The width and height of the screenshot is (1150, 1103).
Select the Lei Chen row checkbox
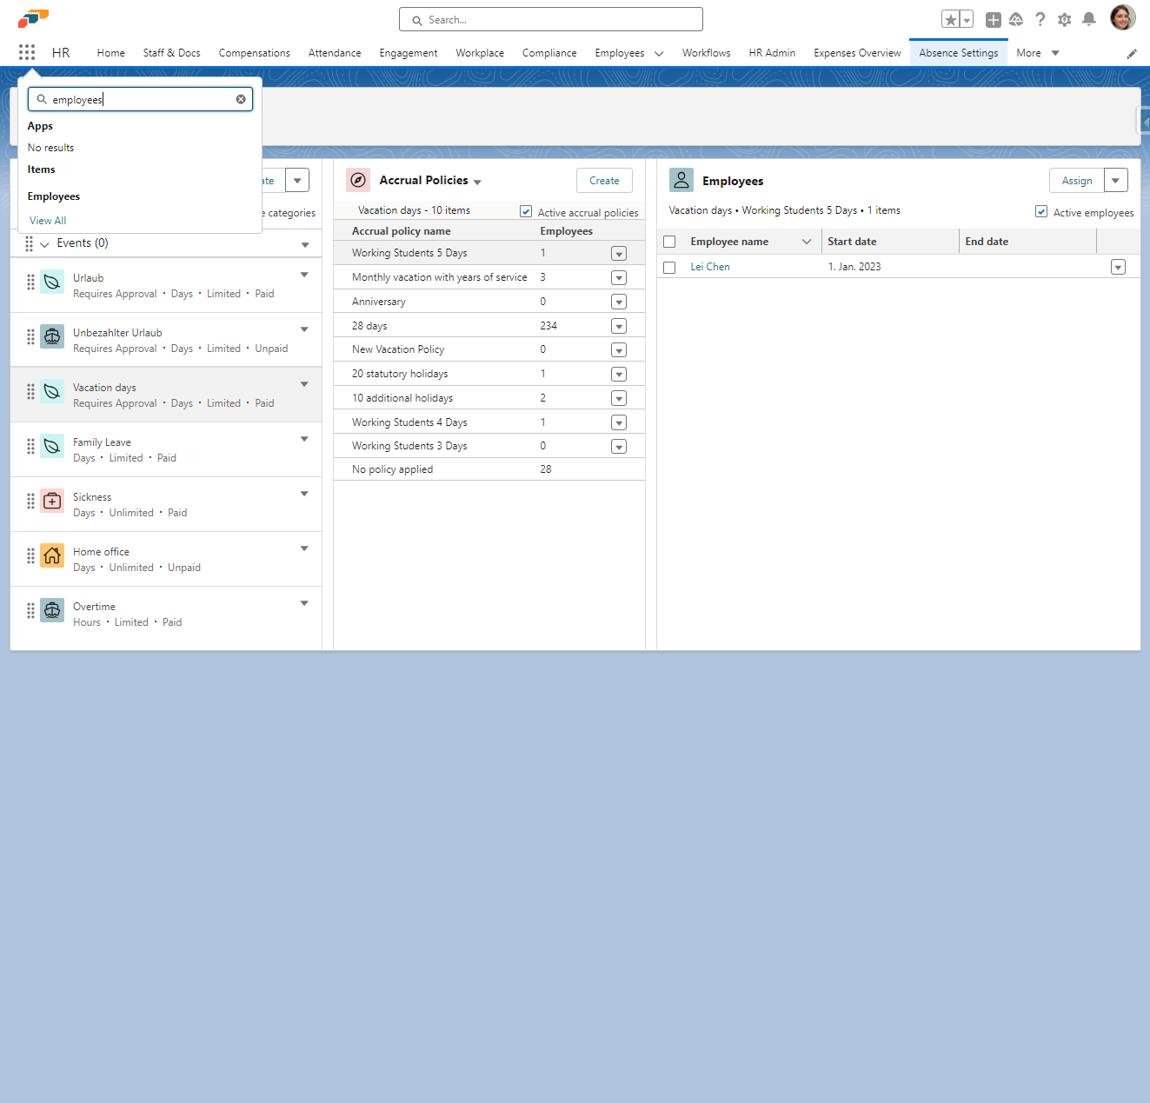(x=669, y=268)
